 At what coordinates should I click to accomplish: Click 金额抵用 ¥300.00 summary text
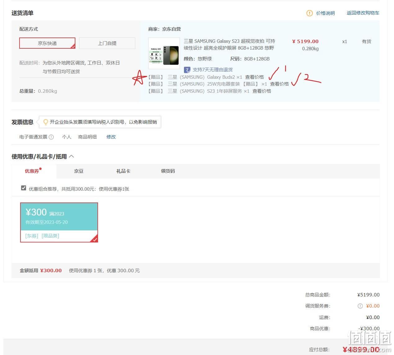point(41,270)
